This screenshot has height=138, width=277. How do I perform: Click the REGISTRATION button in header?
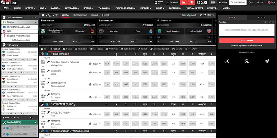point(238,2)
